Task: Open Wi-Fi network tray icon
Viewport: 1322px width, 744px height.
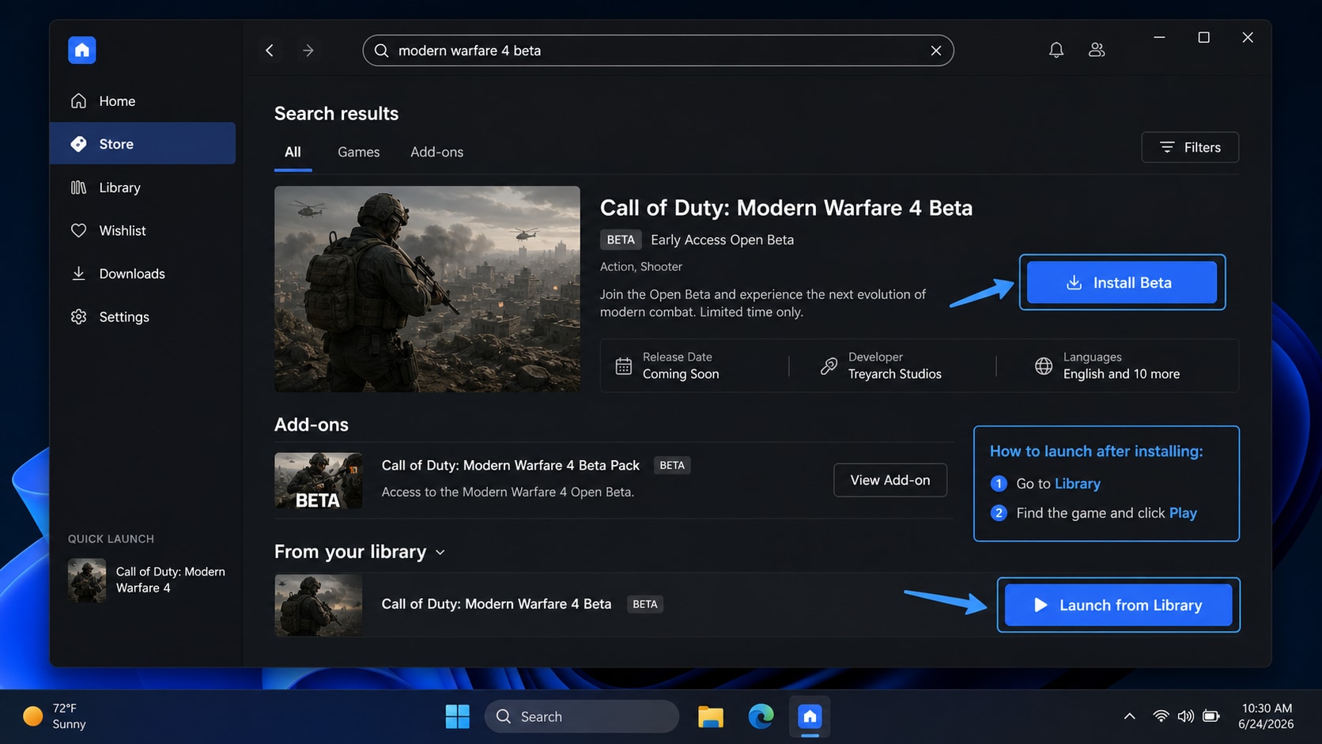Action: [1161, 716]
